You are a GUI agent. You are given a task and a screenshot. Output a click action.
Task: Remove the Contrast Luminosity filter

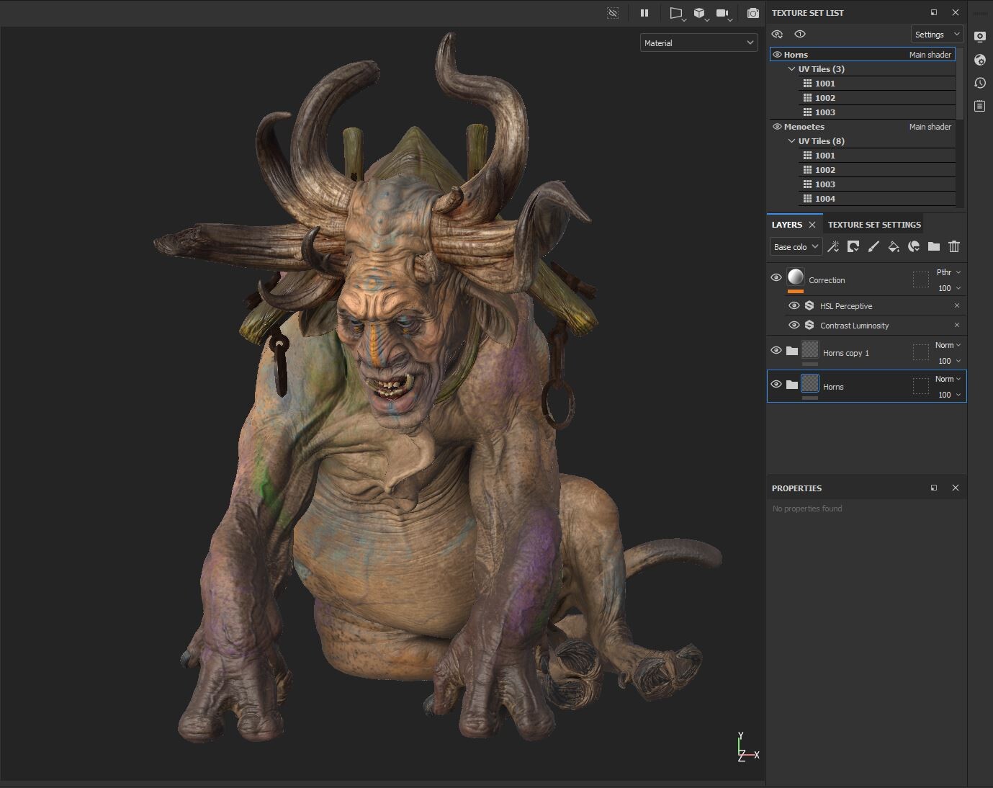click(957, 325)
